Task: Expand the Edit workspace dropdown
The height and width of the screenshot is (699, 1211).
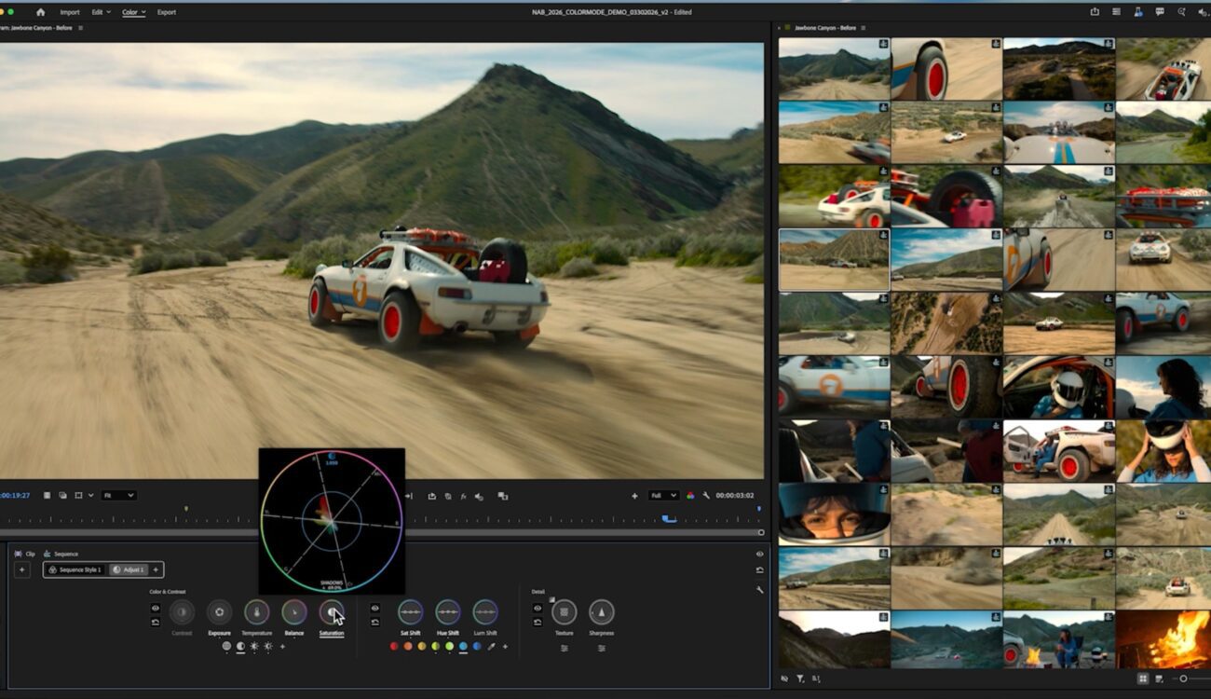Action: click(101, 12)
